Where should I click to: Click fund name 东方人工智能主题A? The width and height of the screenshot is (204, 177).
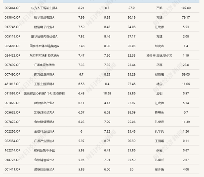pyautogui.click(x=44, y=8)
